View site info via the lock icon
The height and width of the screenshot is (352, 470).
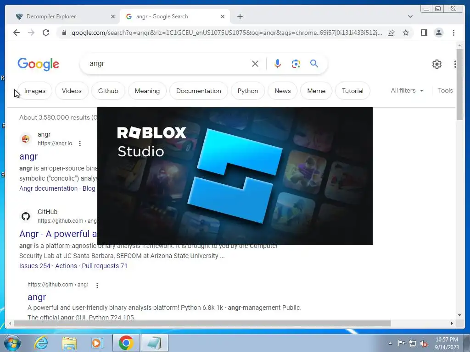[64, 33]
